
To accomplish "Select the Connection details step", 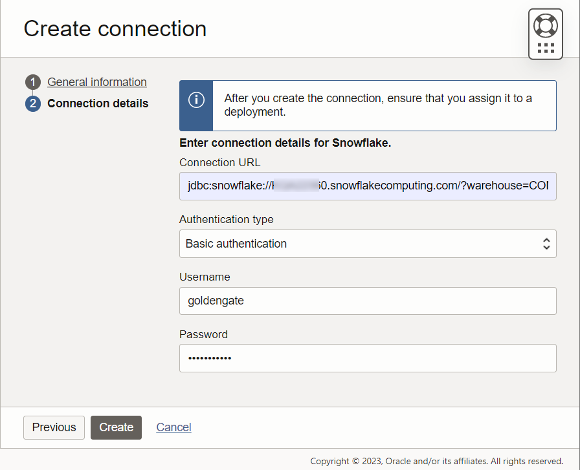I will pyautogui.click(x=98, y=103).
